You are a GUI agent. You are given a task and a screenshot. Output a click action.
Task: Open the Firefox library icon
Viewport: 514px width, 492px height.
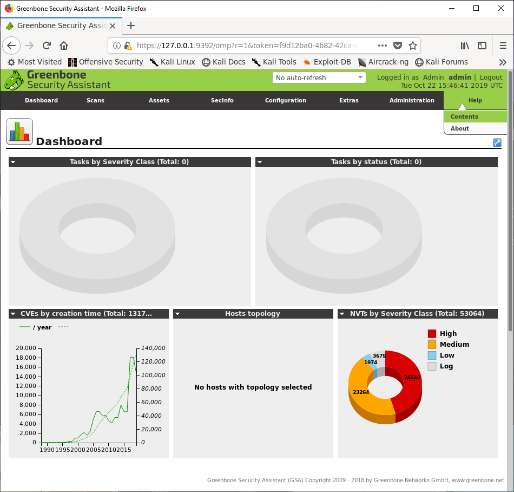pos(465,46)
